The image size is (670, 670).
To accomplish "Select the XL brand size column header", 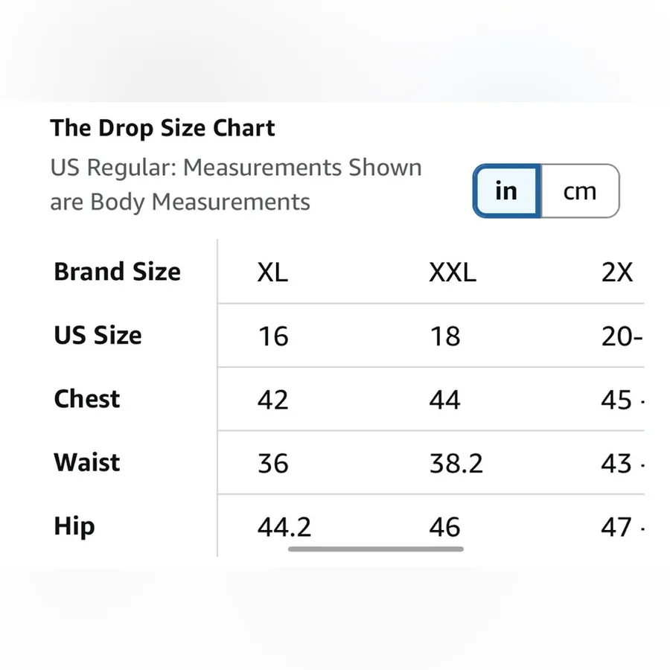I will point(272,272).
